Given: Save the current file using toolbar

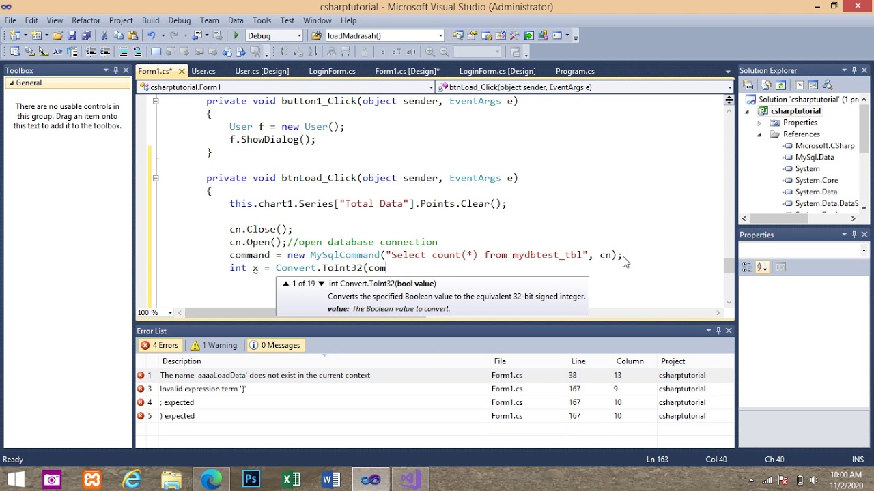Looking at the screenshot, I should pos(72,35).
